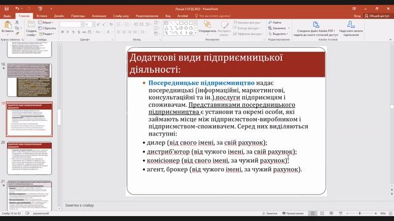Switch to Slide Sorter view in status bar

click(322, 213)
